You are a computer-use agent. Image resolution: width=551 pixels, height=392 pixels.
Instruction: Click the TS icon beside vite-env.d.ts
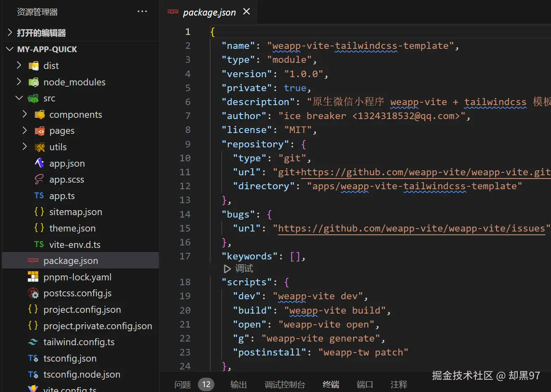39,244
